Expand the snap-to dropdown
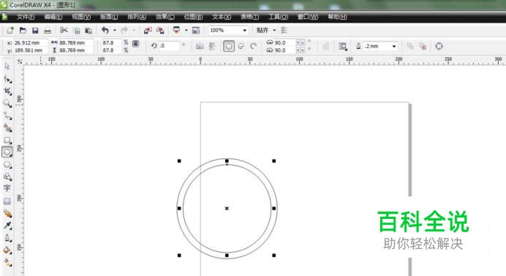 [x=274, y=30]
